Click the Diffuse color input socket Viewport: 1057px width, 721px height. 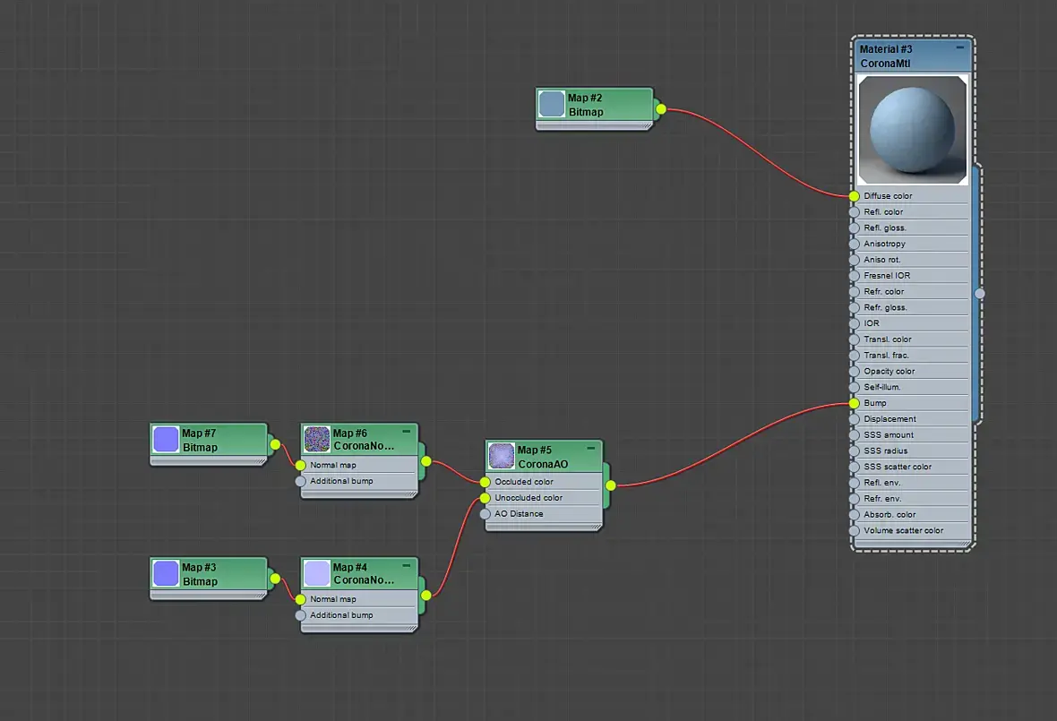[854, 196]
